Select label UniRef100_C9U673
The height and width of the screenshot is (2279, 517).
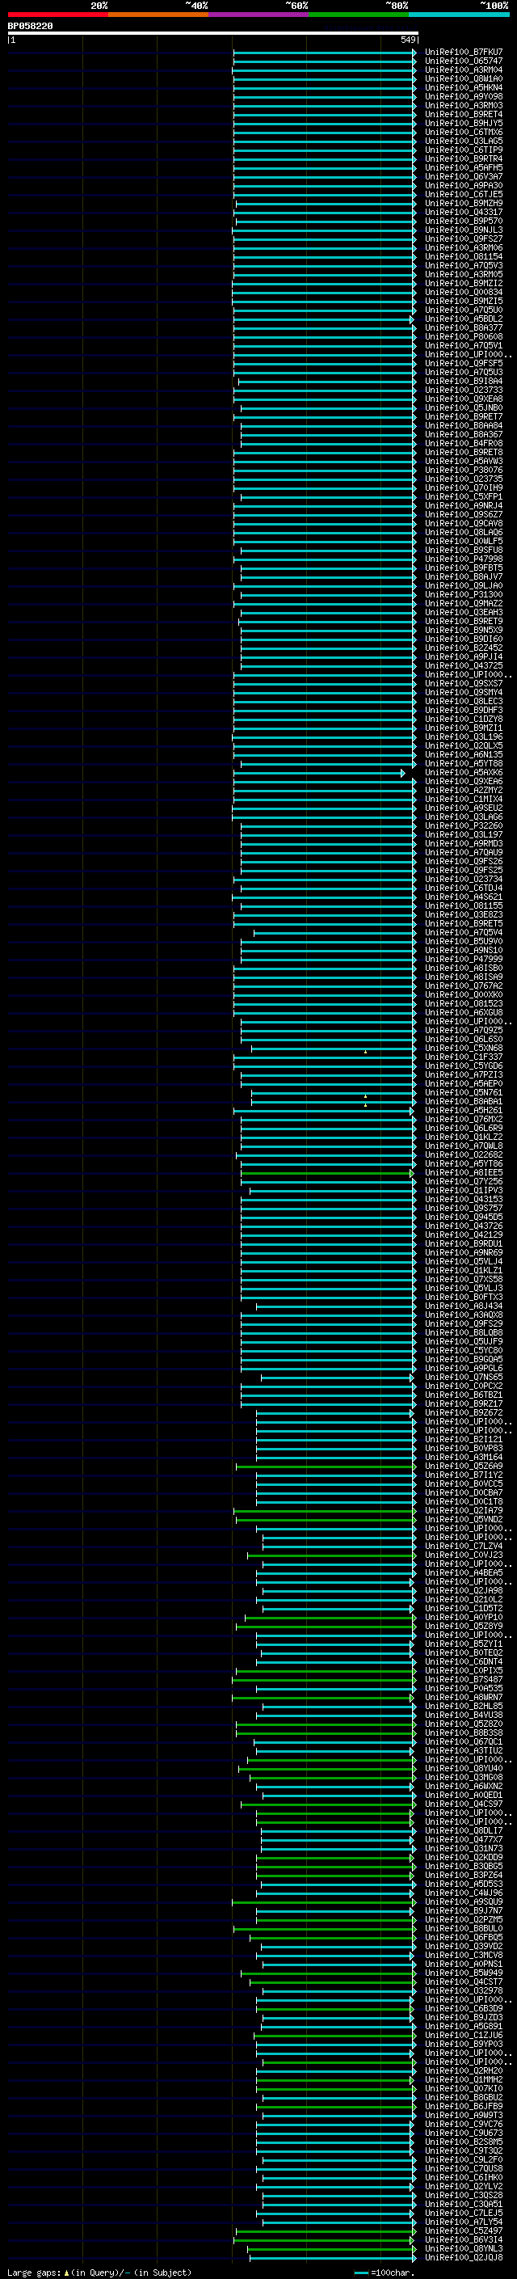[x=464, y=2133]
